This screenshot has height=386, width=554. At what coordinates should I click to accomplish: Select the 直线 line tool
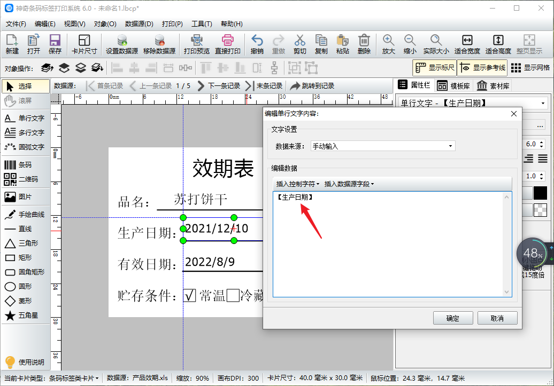pyautogui.click(x=26, y=229)
